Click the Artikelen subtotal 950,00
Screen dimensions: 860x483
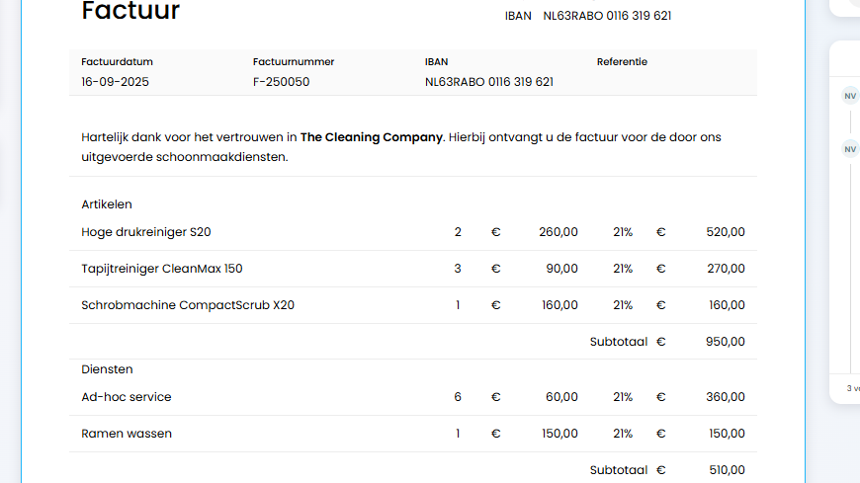point(726,342)
